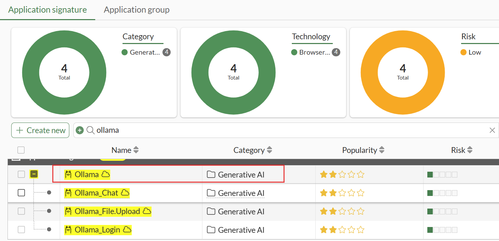Screen dimensions: 499x241
Task: Click the Create new button
Action: point(40,130)
